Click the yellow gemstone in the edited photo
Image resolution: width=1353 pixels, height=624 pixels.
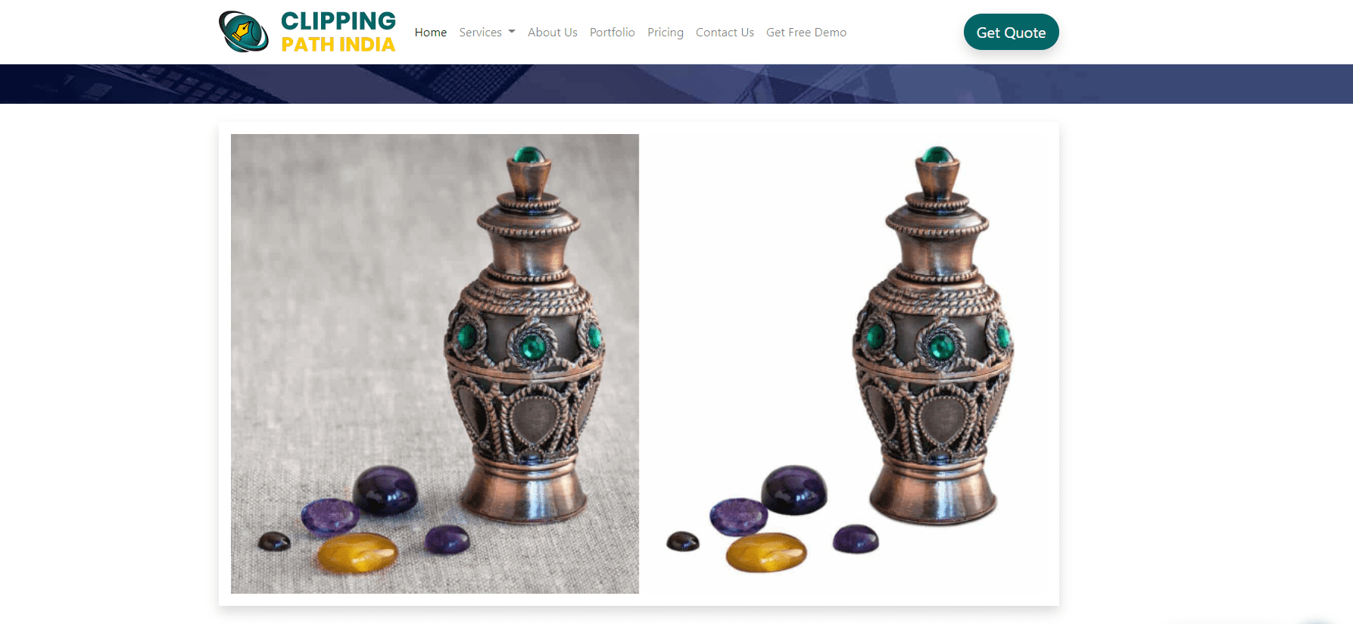click(x=766, y=552)
